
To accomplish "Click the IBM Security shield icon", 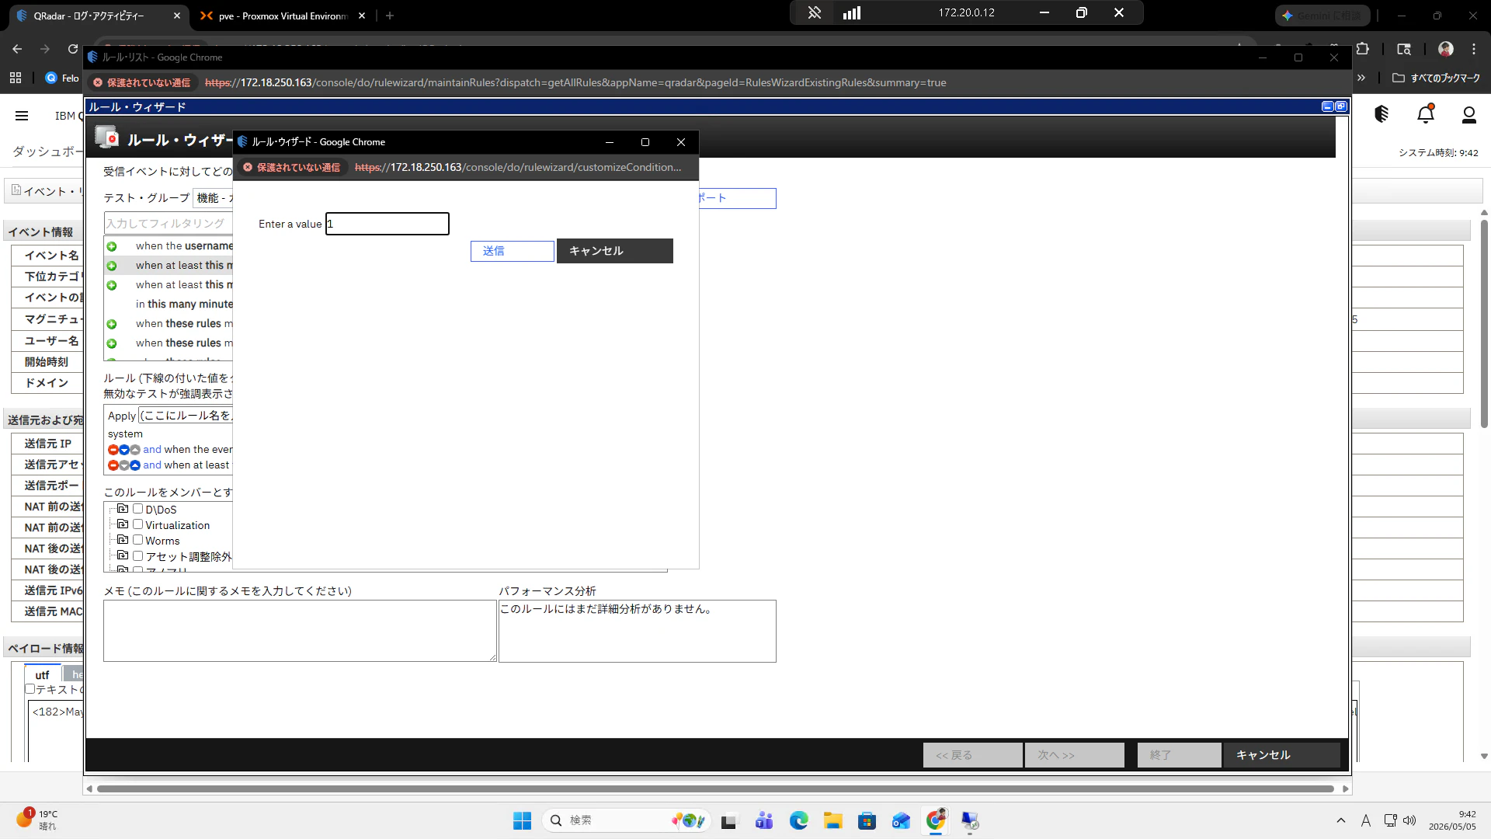I will point(1382,114).
